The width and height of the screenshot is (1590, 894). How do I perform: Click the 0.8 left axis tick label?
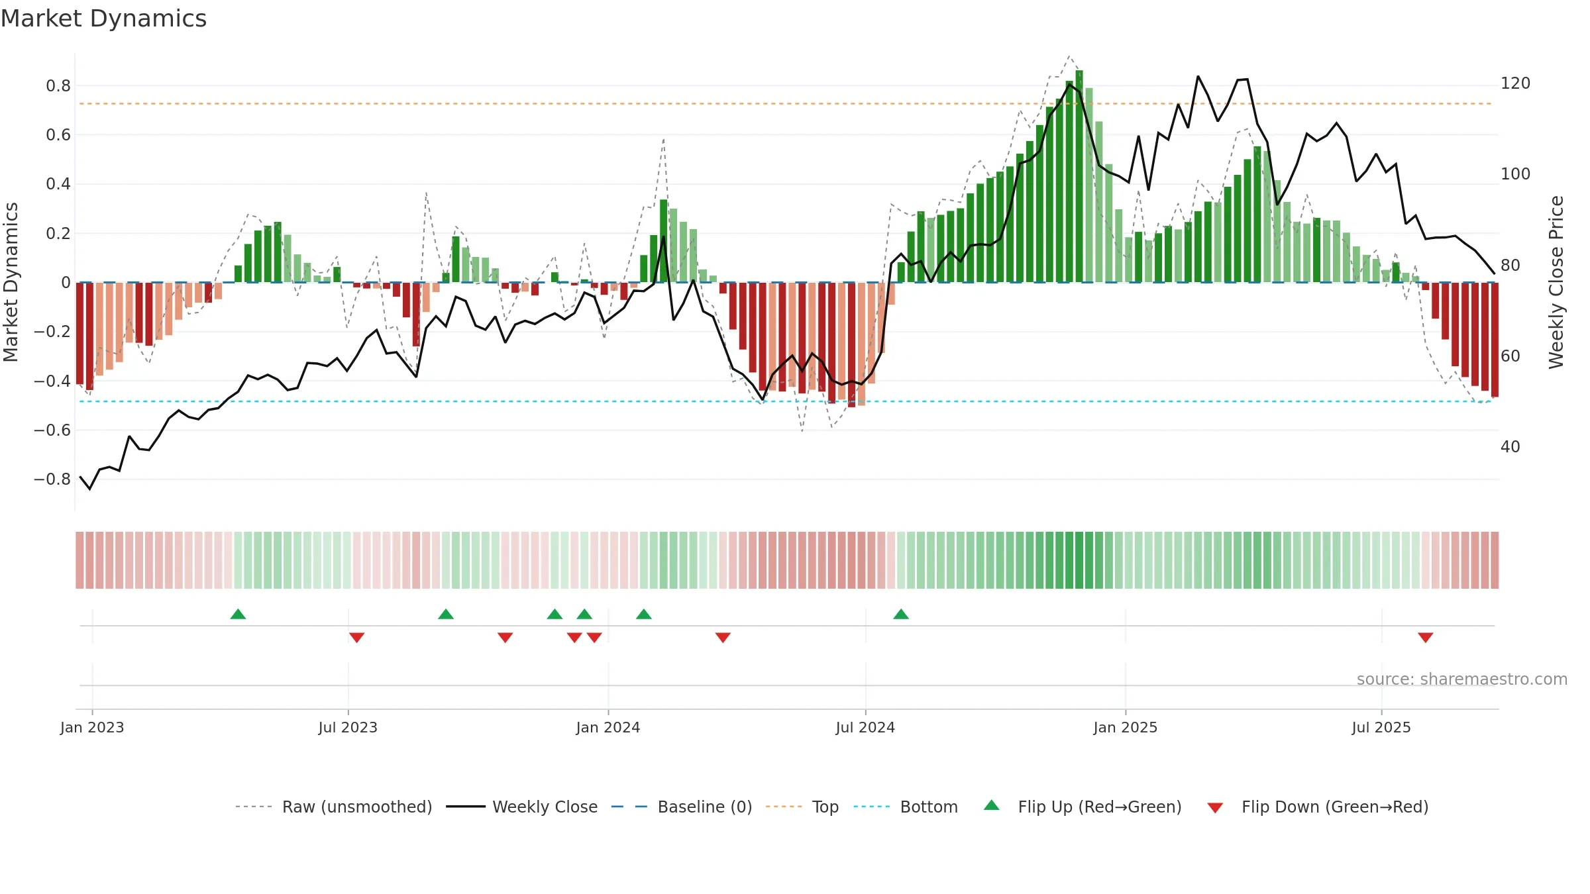[x=58, y=86]
